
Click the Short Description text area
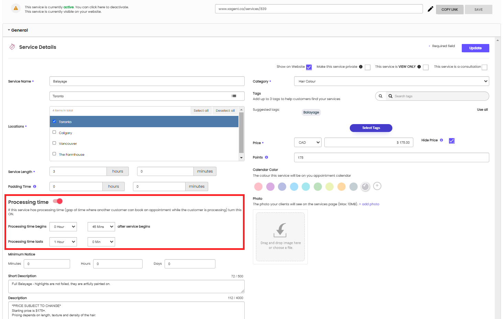pyautogui.click(x=126, y=286)
